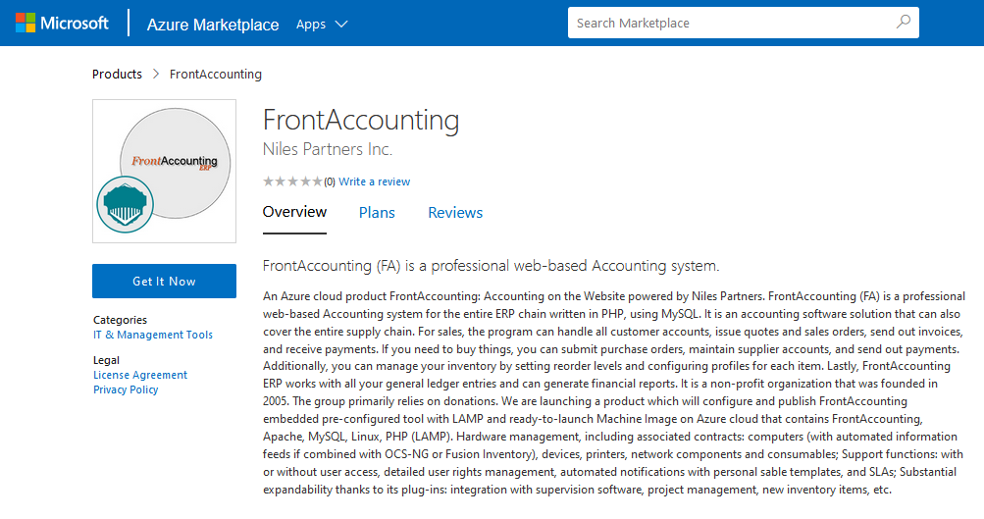This screenshot has width=984, height=519.
Task: Click the Microsoft logo
Action: pos(62,23)
